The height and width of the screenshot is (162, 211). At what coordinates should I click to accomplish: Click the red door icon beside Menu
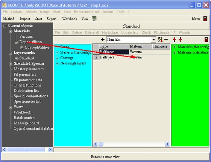click(205, 18)
